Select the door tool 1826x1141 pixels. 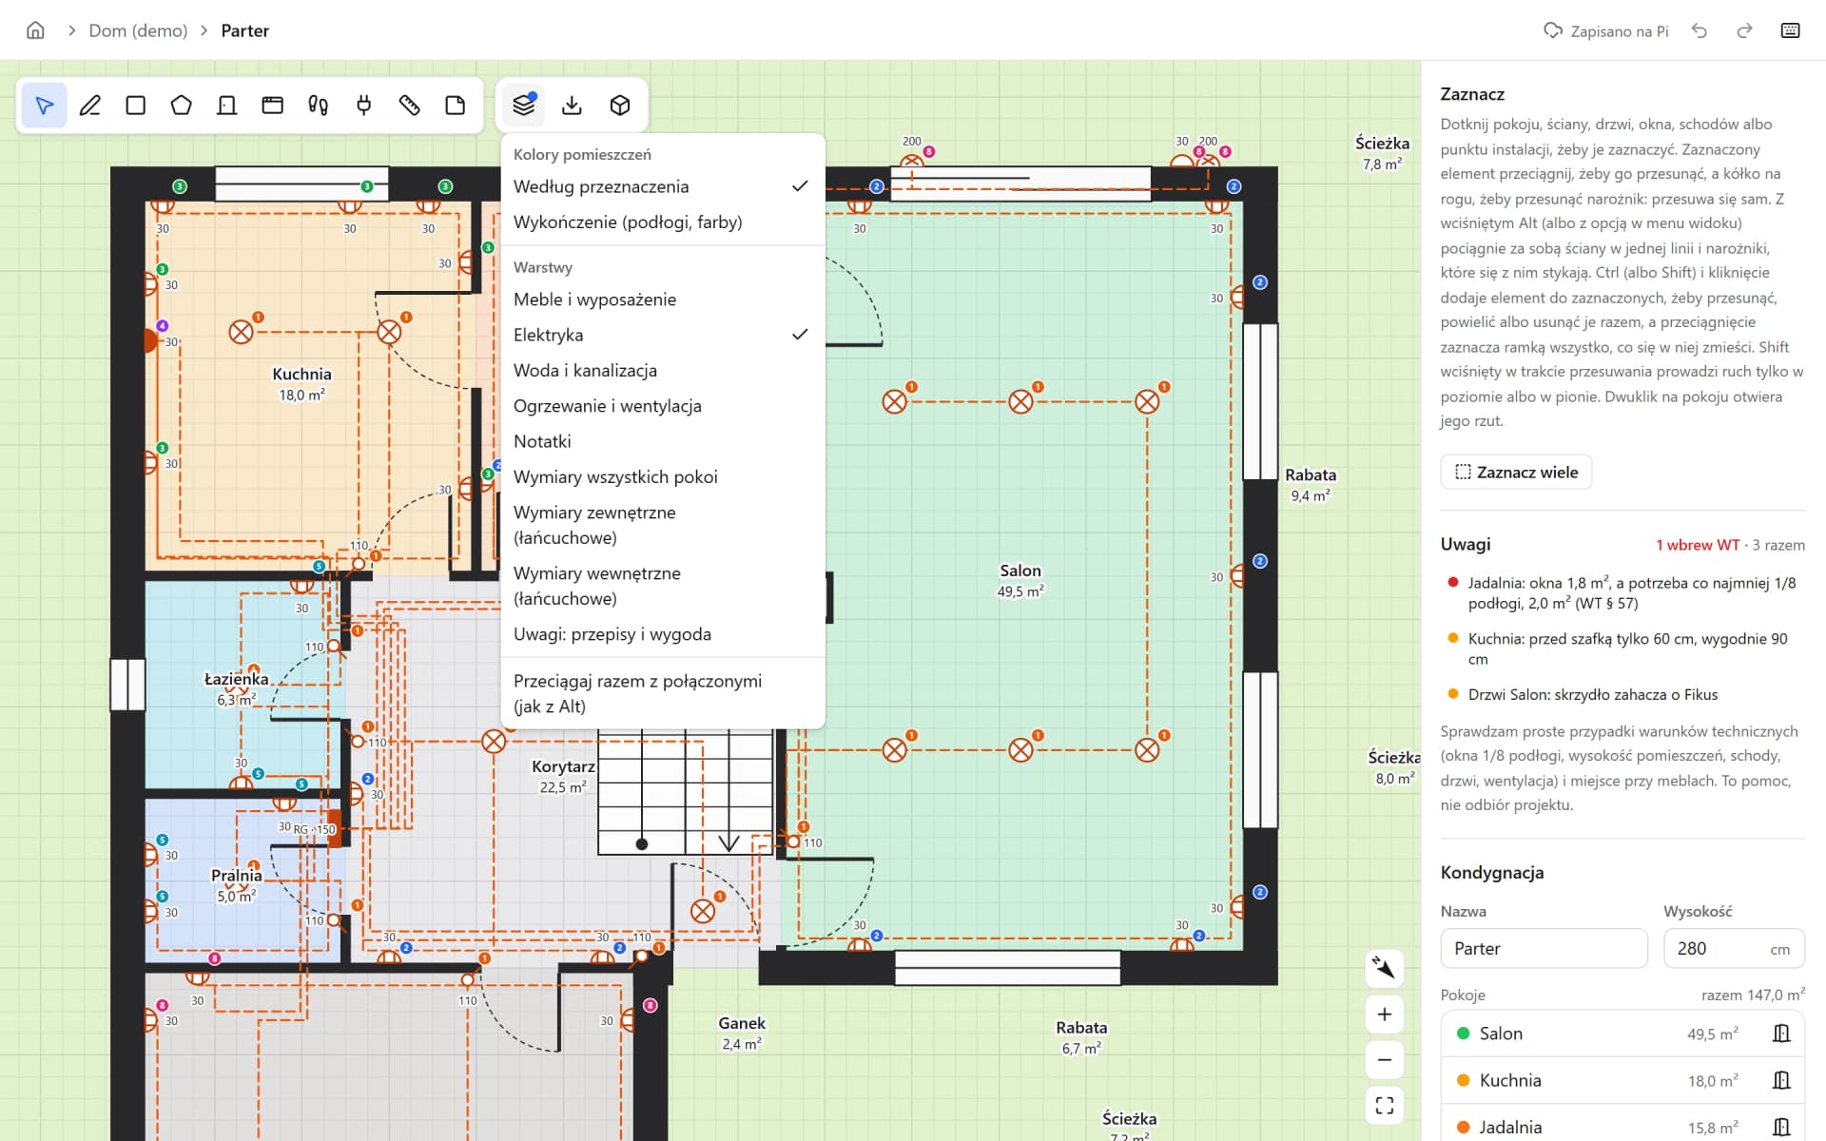pos(227,106)
